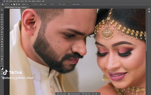151x95 pixels.
Task: Click Select subject in contextual bar
Action: [x=62, y=94]
